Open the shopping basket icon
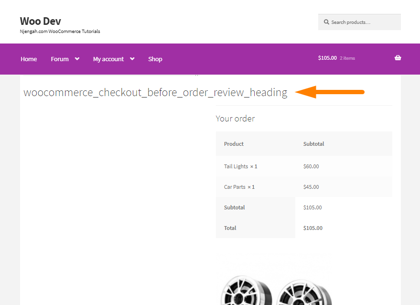 coord(398,58)
